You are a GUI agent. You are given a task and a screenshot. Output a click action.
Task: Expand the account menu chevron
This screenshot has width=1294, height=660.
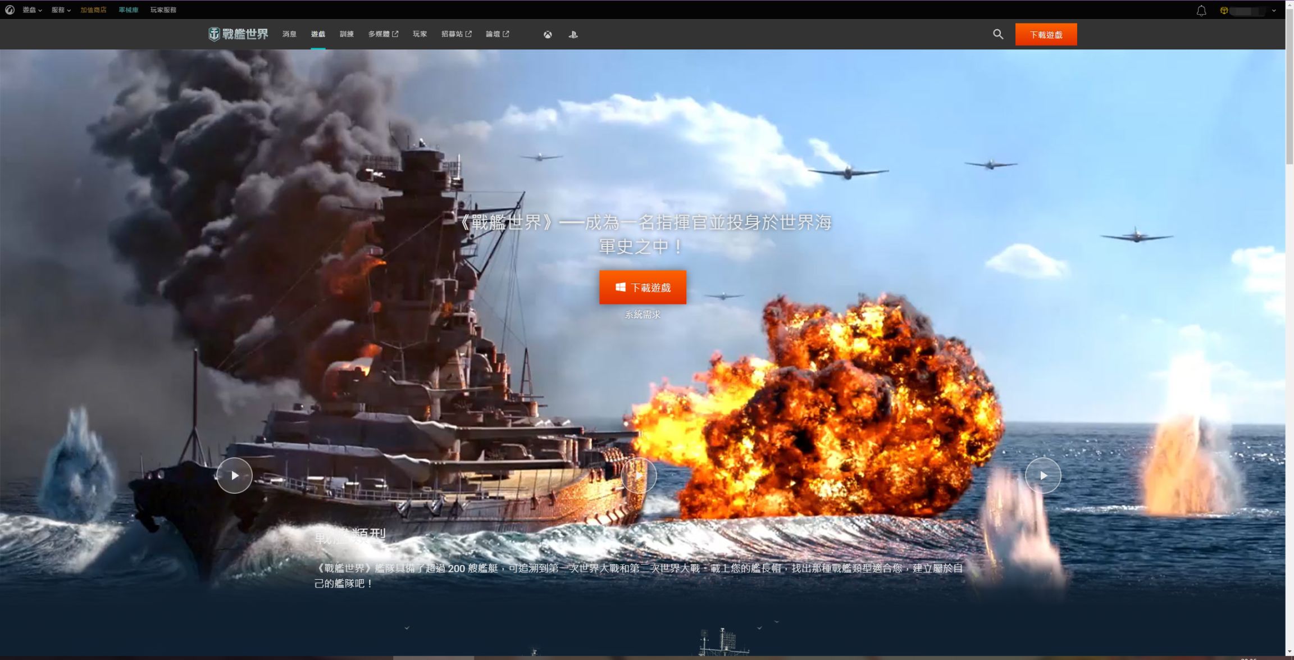point(1274,11)
